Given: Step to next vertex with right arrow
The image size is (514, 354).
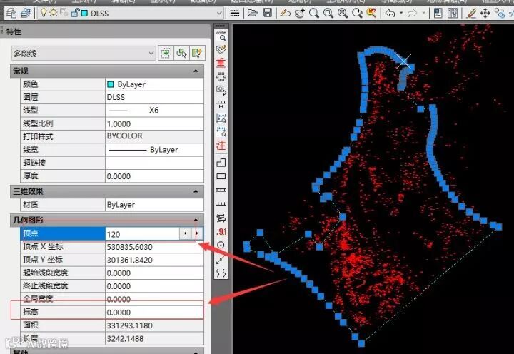Looking at the screenshot, I should click(x=197, y=233).
